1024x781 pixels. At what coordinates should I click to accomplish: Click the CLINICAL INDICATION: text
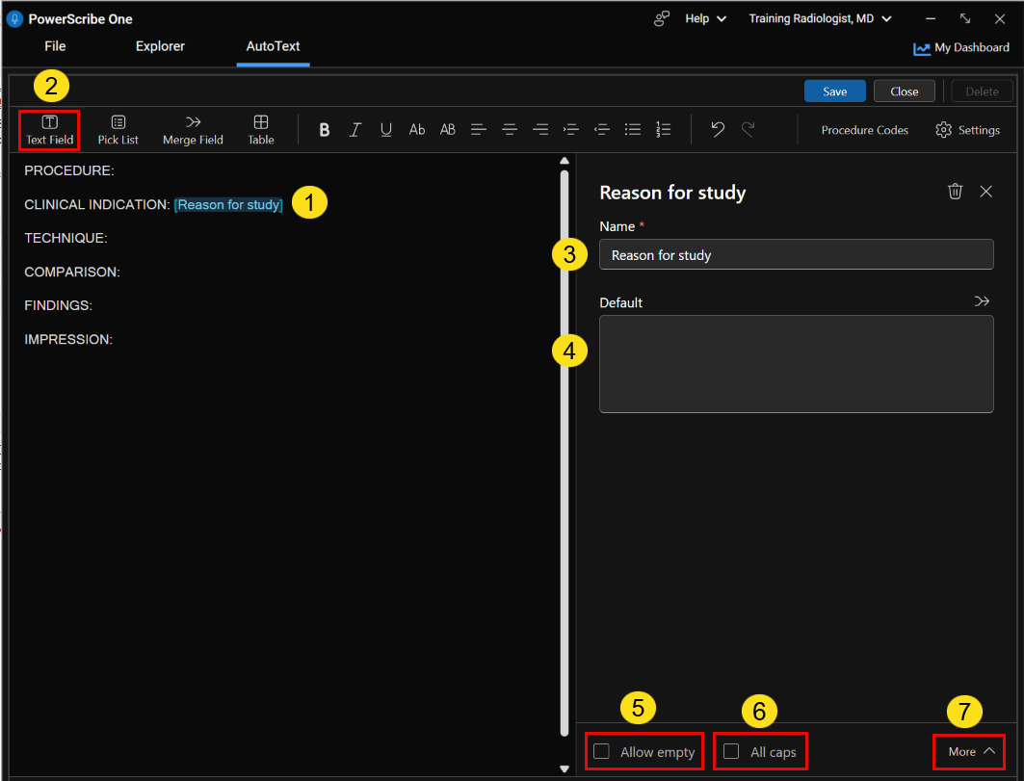[96, 204]
